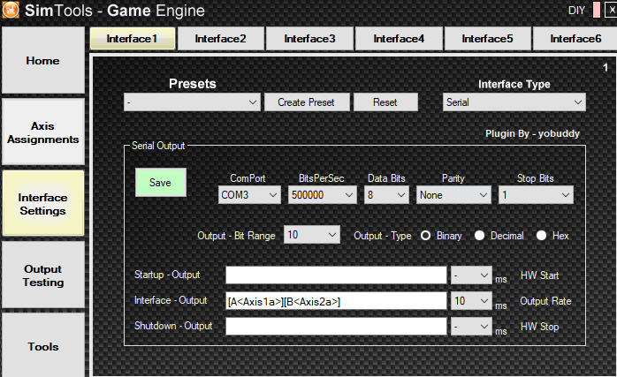Open the HW Start ms dropdown

tap(471, 275)
